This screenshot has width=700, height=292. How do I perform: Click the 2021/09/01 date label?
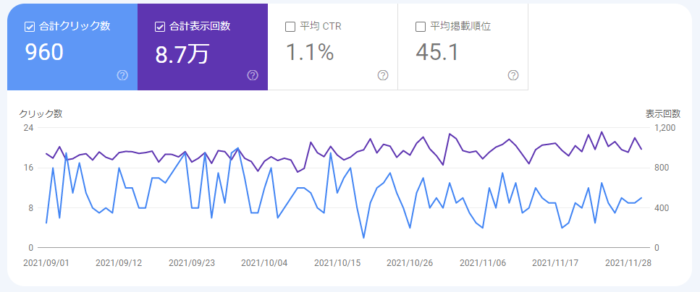[46, 262]
